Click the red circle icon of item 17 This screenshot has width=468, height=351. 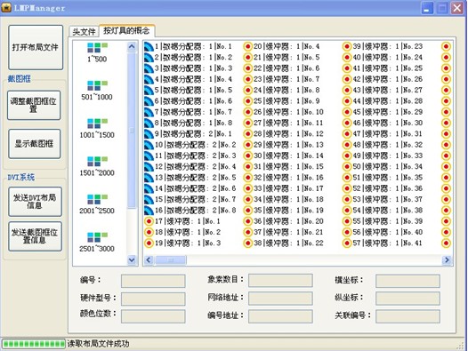[x=149, y=221]
